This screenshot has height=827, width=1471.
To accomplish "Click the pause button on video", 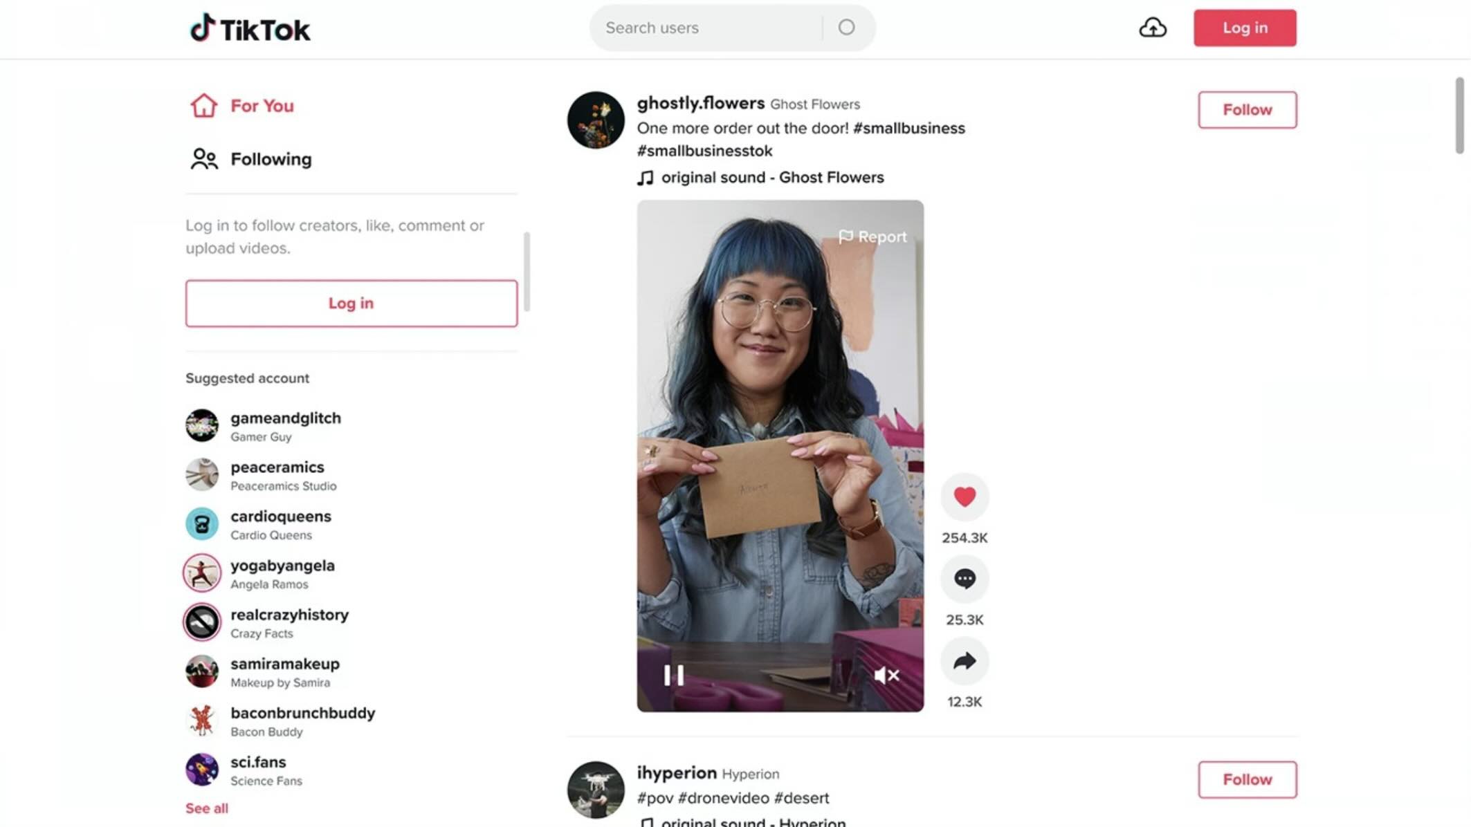I will 672,674.
